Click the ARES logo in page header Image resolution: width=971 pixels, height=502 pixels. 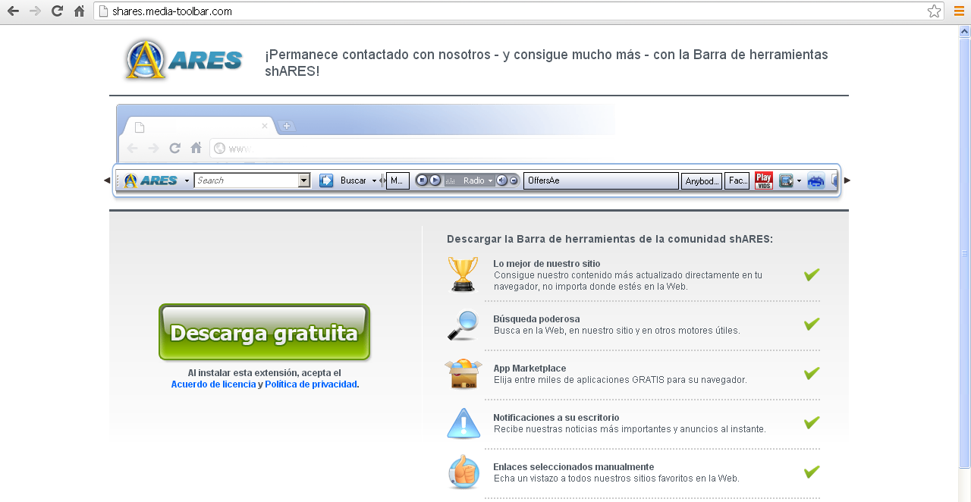tap(183, 60)
